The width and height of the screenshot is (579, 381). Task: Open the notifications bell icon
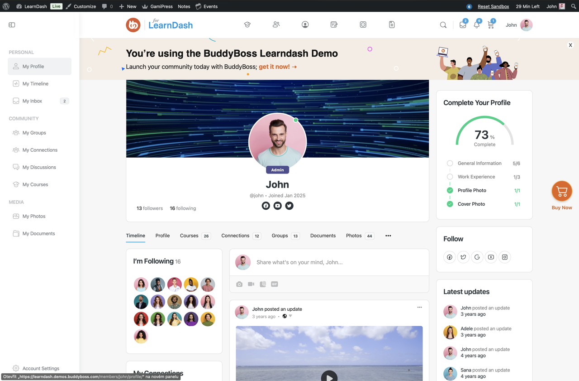[476, 25]
